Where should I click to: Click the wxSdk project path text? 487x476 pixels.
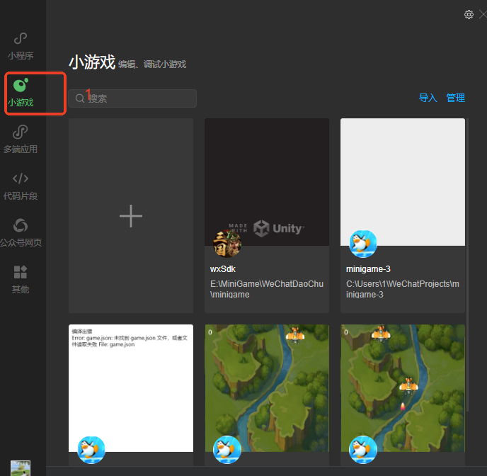pyautogui.click(x=267, y=289)
